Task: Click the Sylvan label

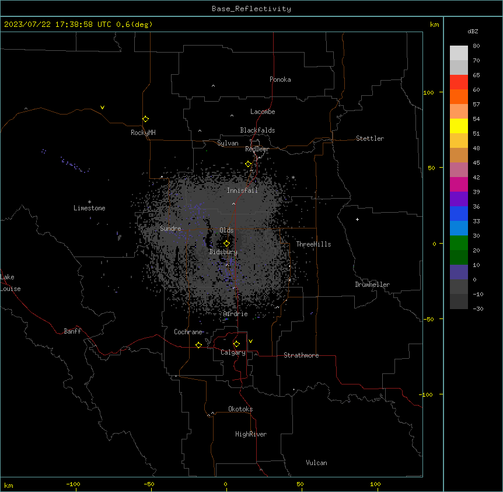Action: (x=228, y=143)
